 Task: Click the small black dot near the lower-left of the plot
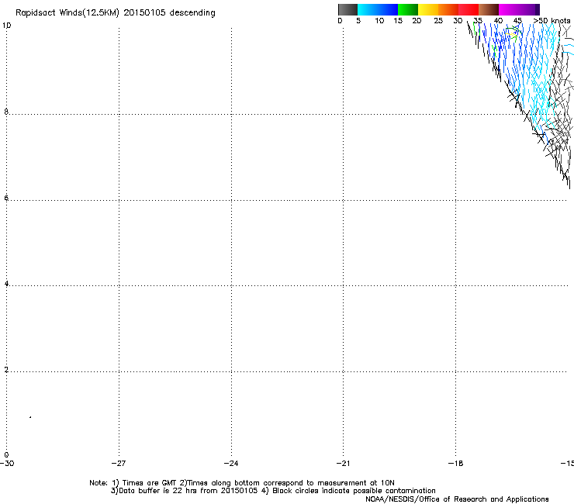point(30,417)
